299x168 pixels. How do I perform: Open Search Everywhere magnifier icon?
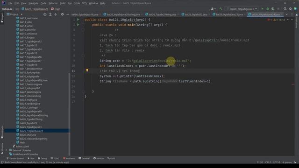285,9
